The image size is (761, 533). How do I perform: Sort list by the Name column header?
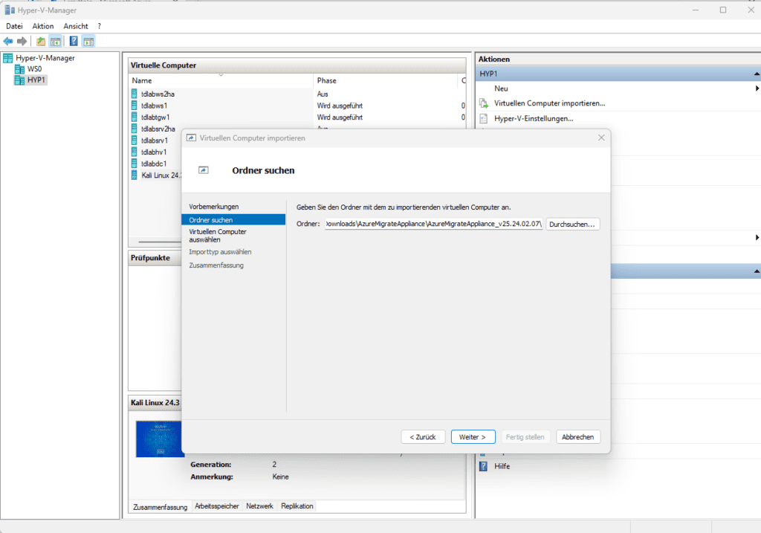[221, 80]
